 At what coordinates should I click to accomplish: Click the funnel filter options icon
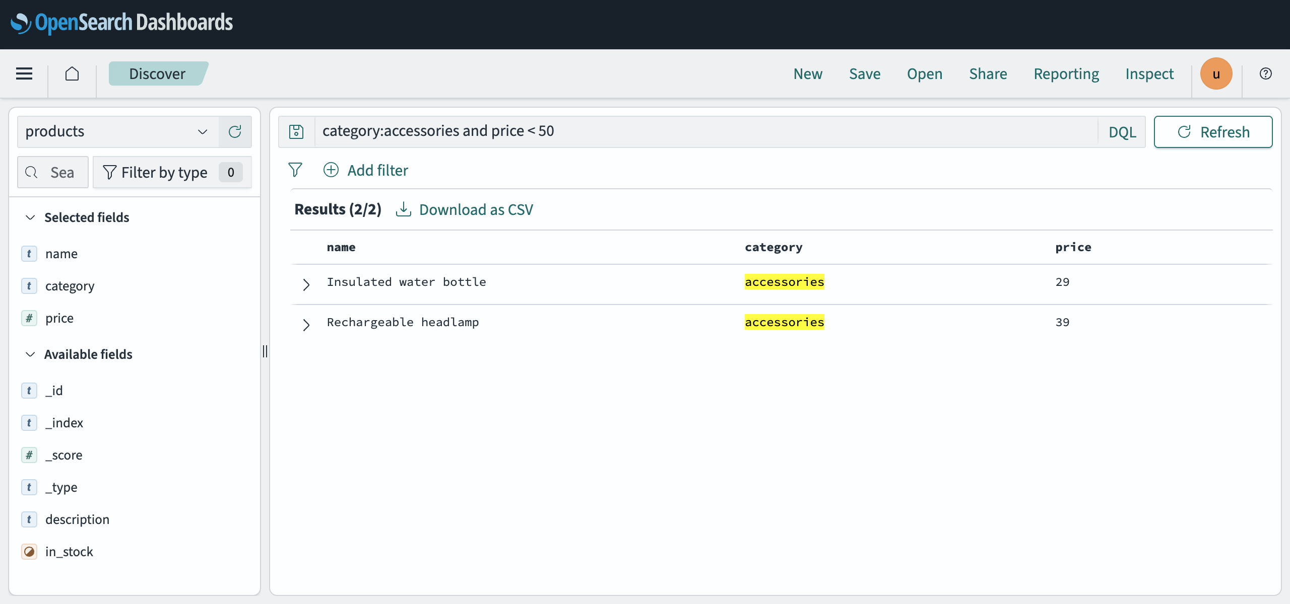[x=295, y=170]
